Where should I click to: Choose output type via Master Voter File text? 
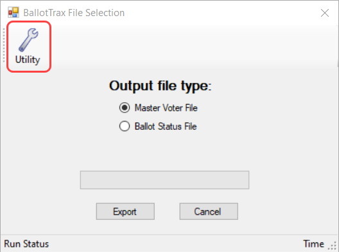pos(166,107)
